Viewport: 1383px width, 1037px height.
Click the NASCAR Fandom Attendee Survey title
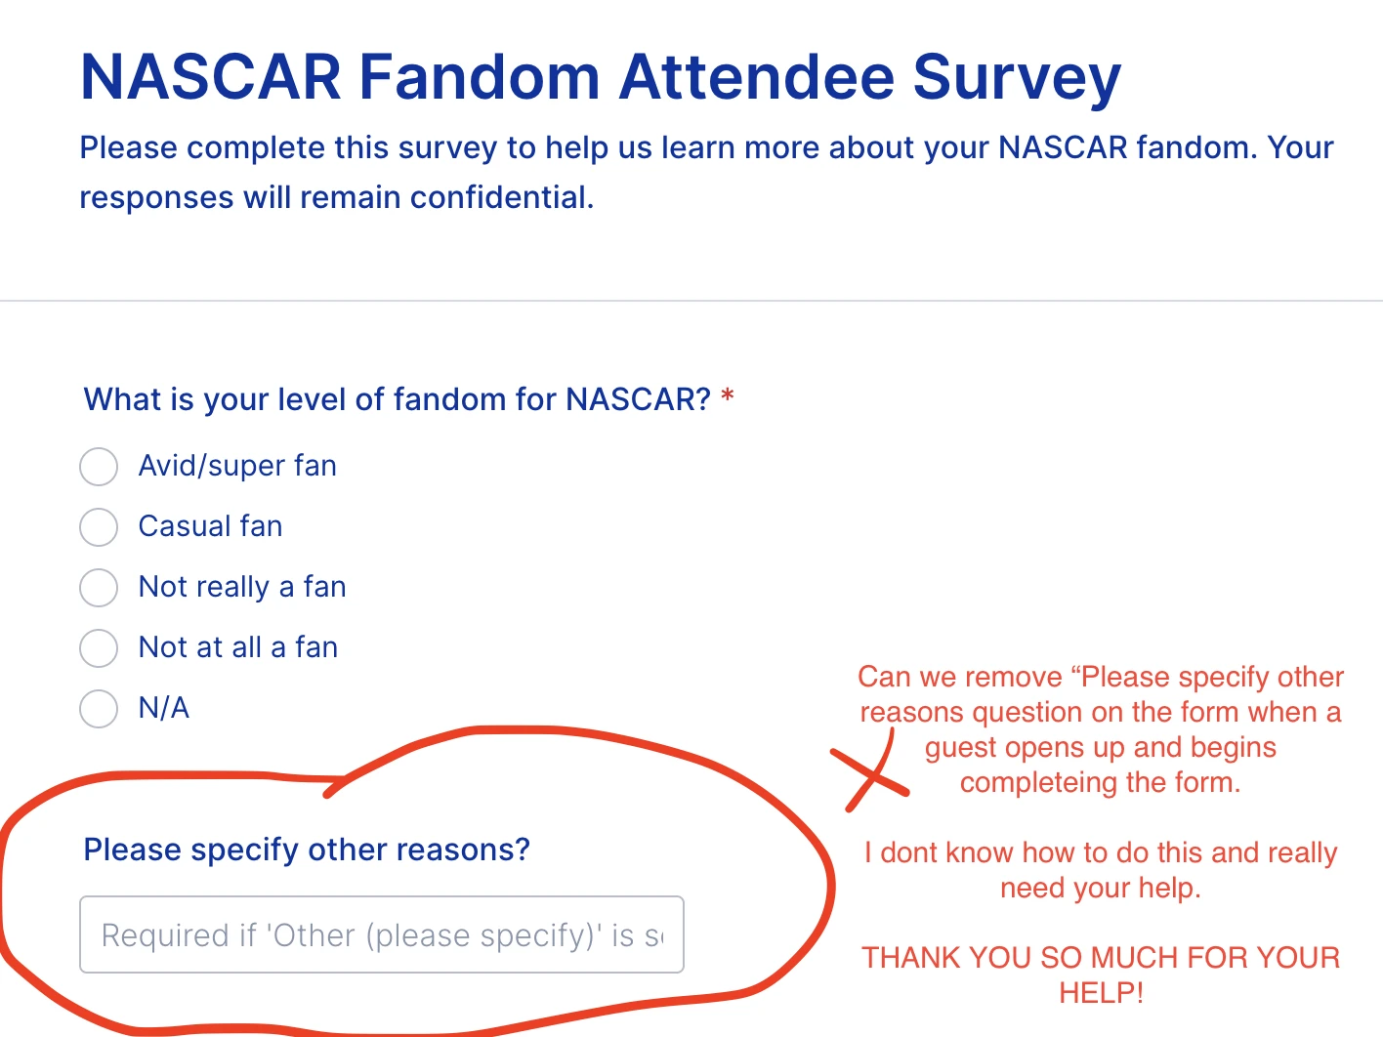click(600, 77)
